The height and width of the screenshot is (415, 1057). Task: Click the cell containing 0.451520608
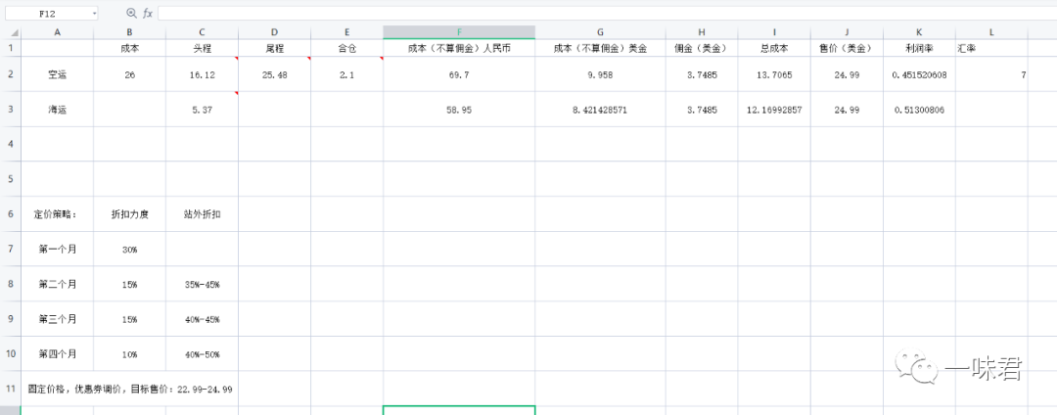pyautogui.click(x=919, y=74)
